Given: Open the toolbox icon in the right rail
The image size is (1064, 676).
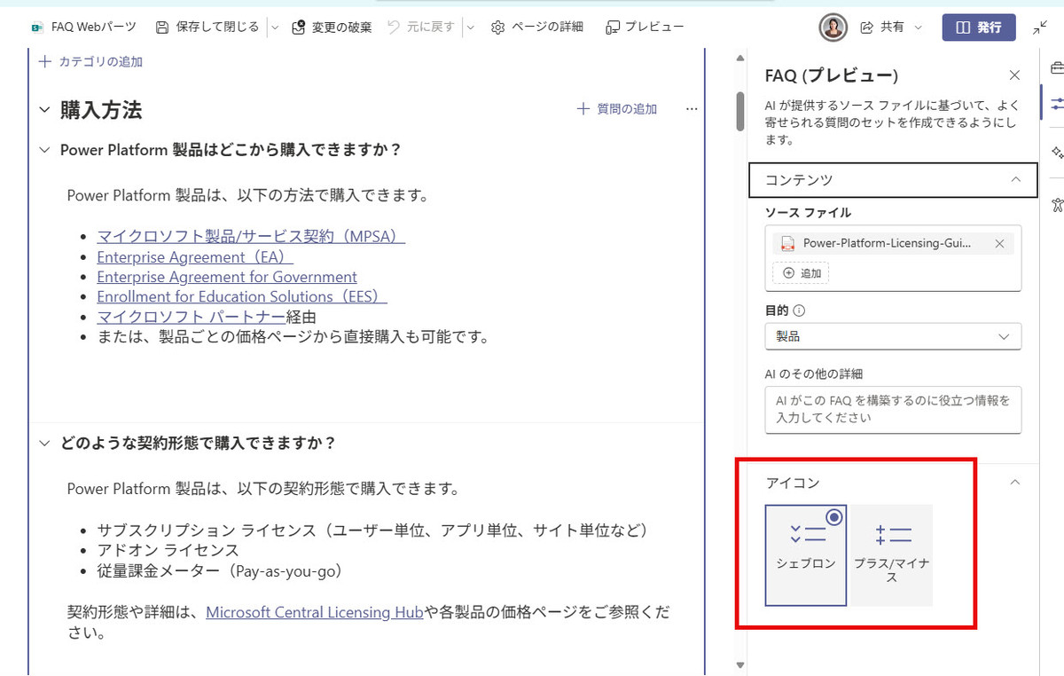Looking at the screenshot, I should pos(1056,67).
